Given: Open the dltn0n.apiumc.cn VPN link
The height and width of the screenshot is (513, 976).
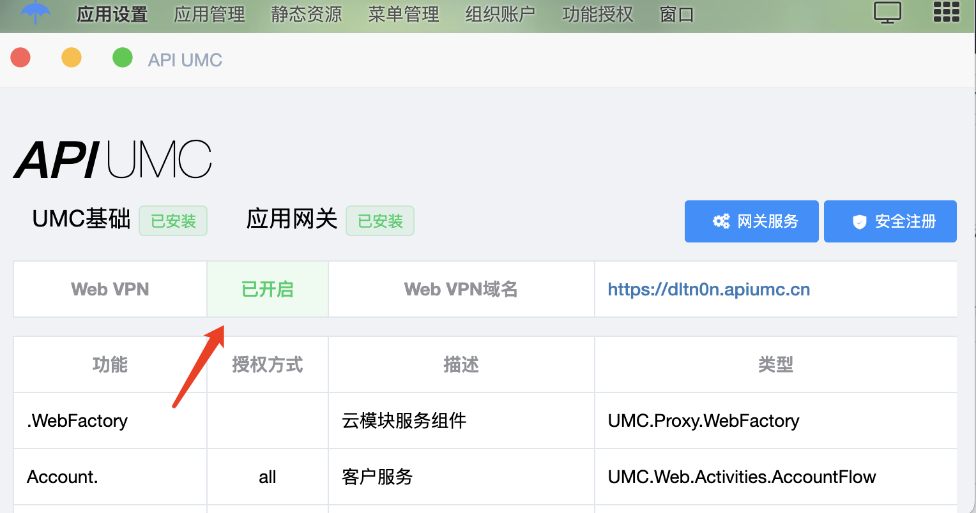Looking at the screenshot, I should coord(709,290).
